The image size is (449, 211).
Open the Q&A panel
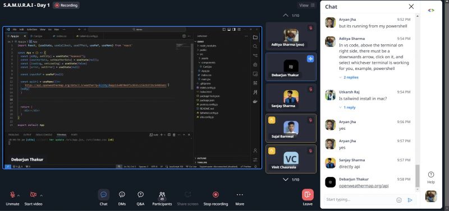coord(140,198)
